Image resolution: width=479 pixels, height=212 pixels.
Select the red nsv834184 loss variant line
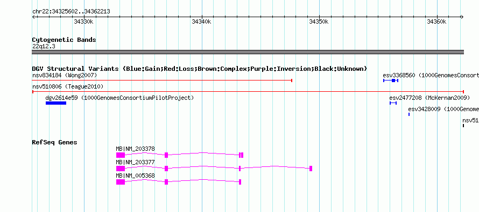tap(162, 81)
